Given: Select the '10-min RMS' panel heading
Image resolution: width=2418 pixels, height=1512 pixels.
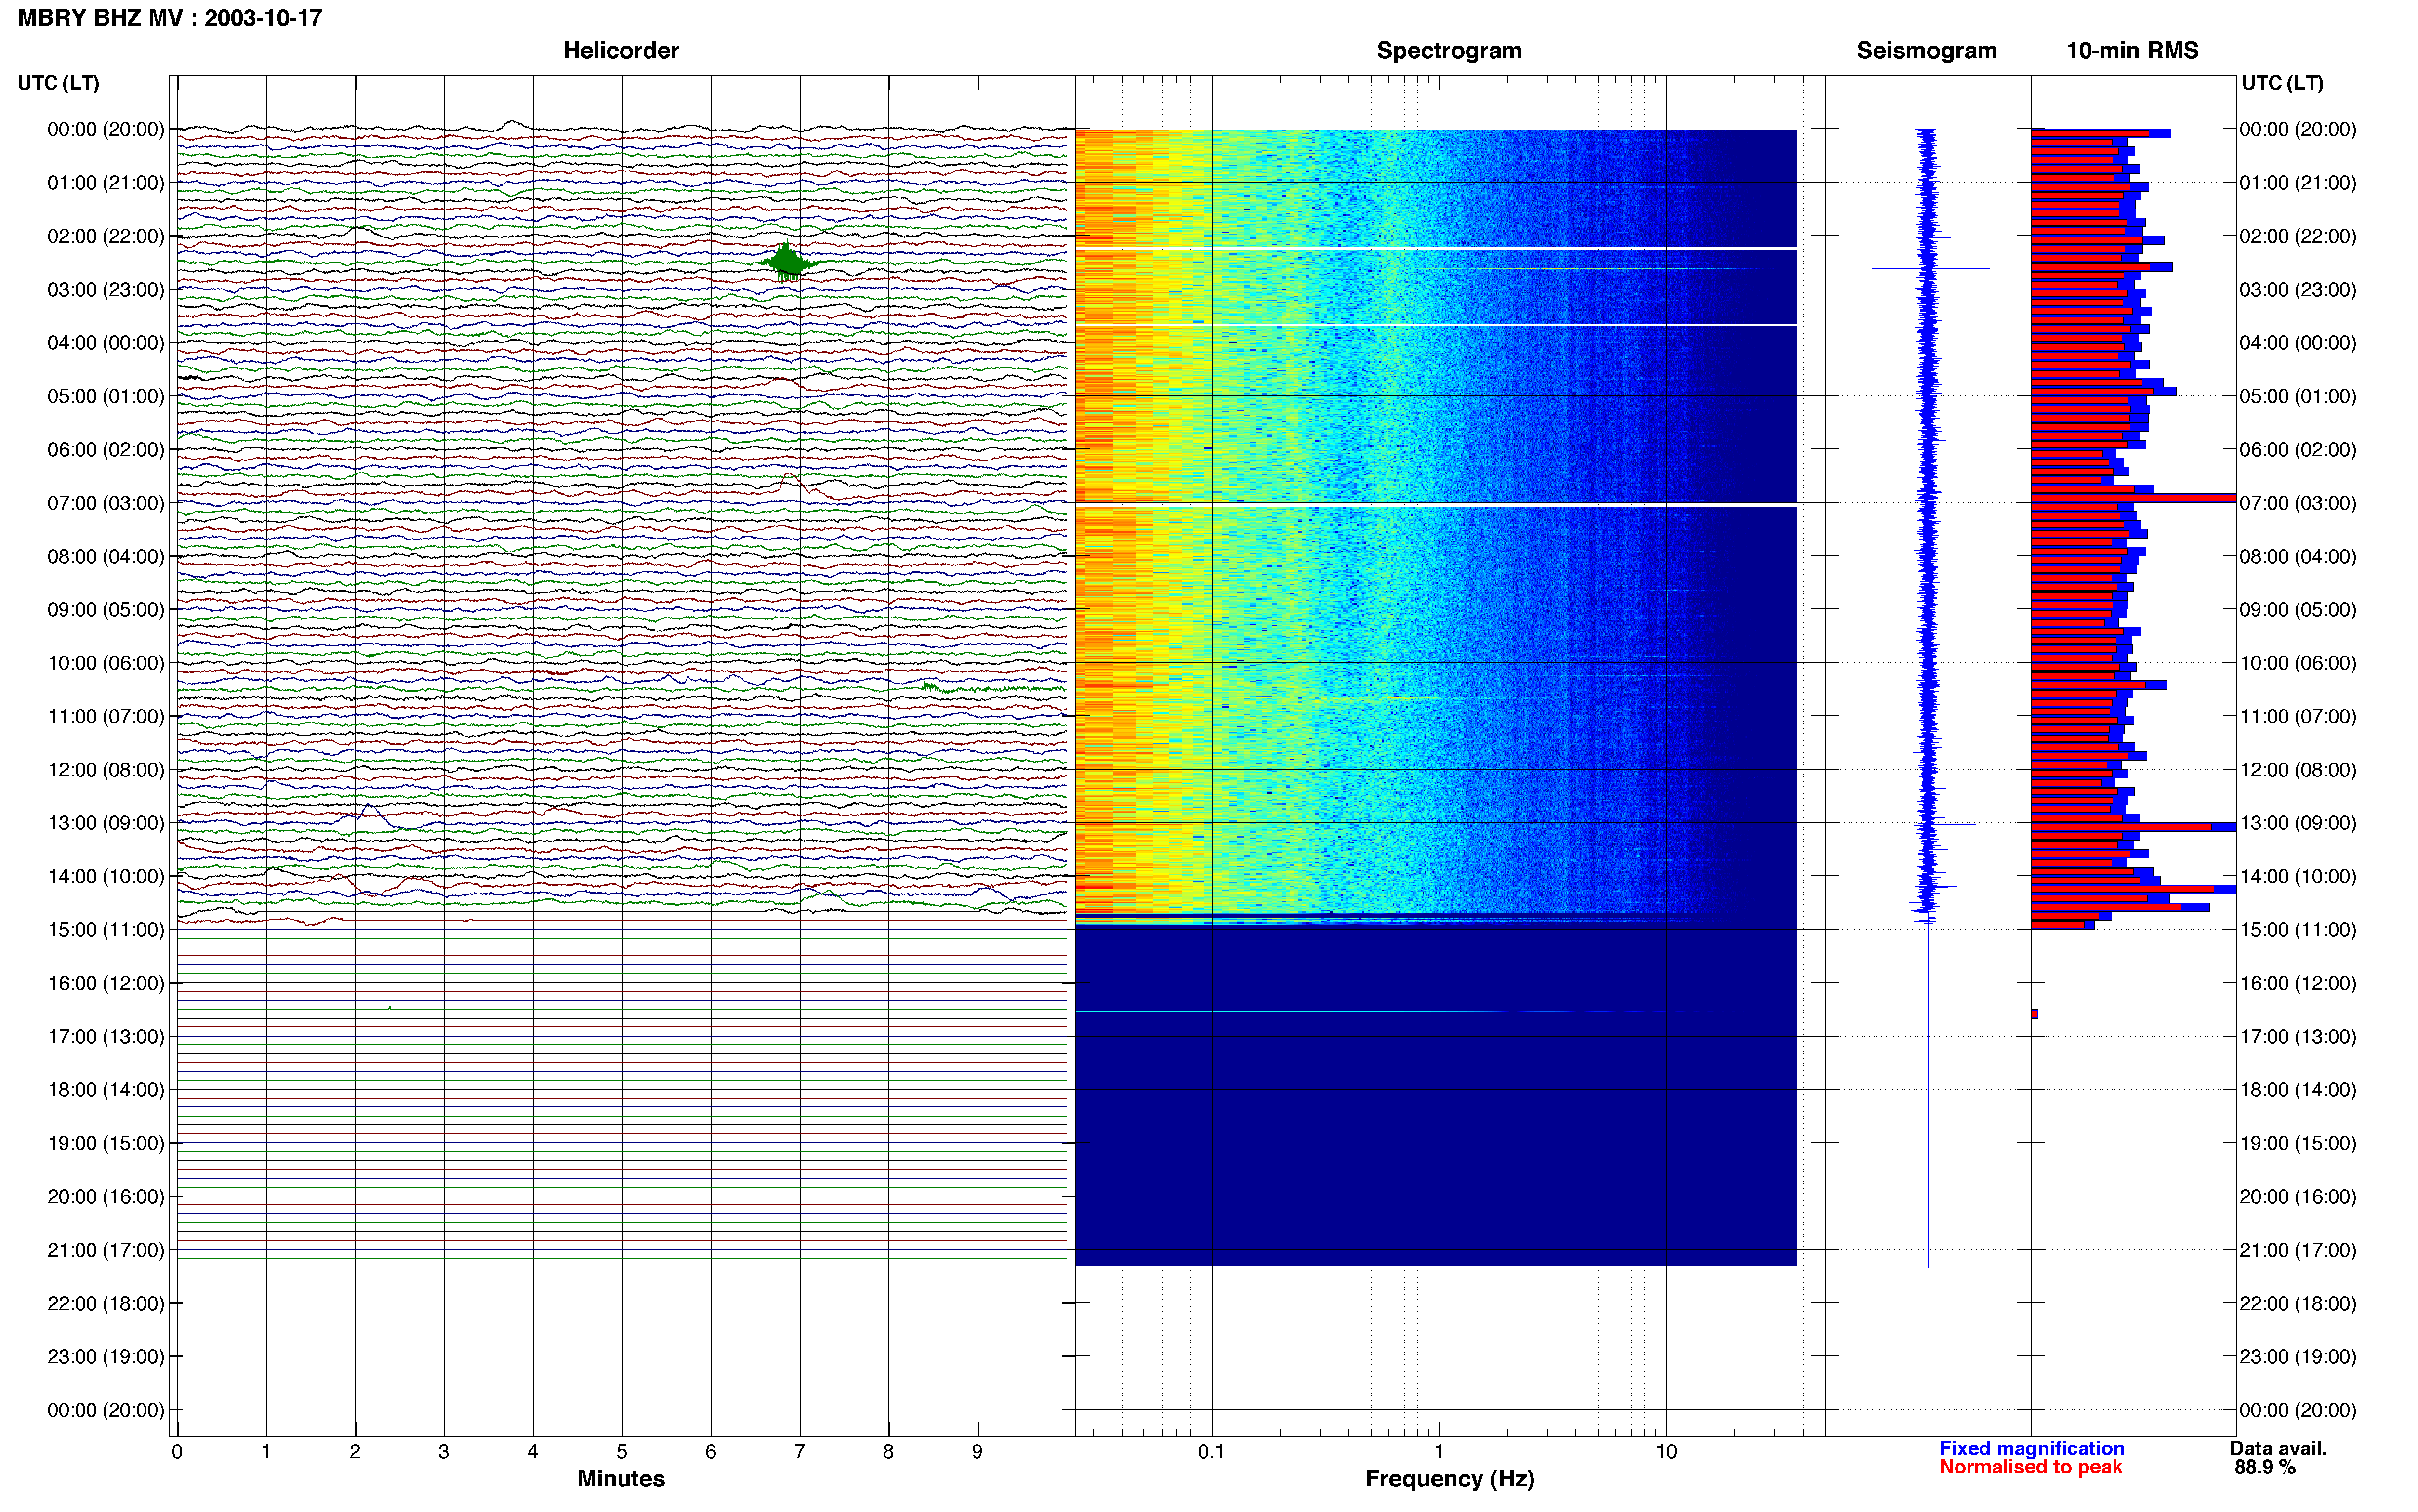Looking at the screenshot, I should pos(2132,50).
